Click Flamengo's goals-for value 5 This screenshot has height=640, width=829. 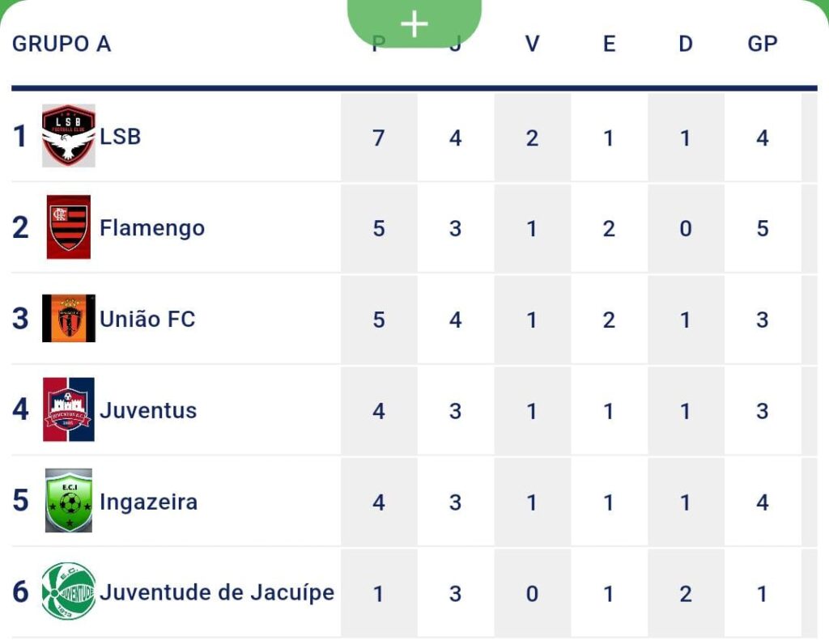tap(763, 229)
